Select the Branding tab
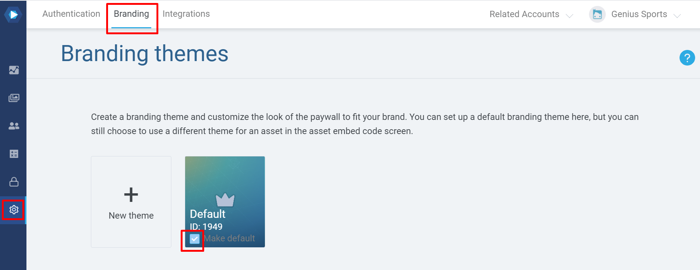Viewport: 700px width, 270px height. (x=132, y=14)
